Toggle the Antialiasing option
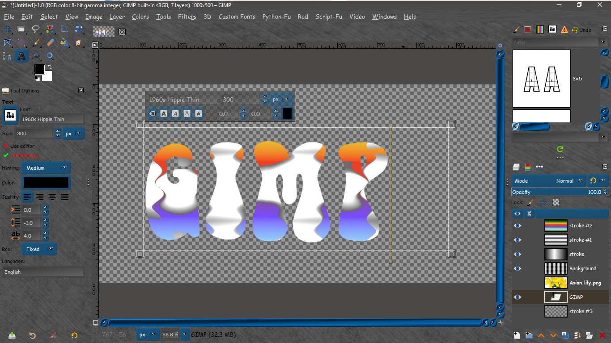Viewport: 611px width, 343px height. click(x=20, y=155)
